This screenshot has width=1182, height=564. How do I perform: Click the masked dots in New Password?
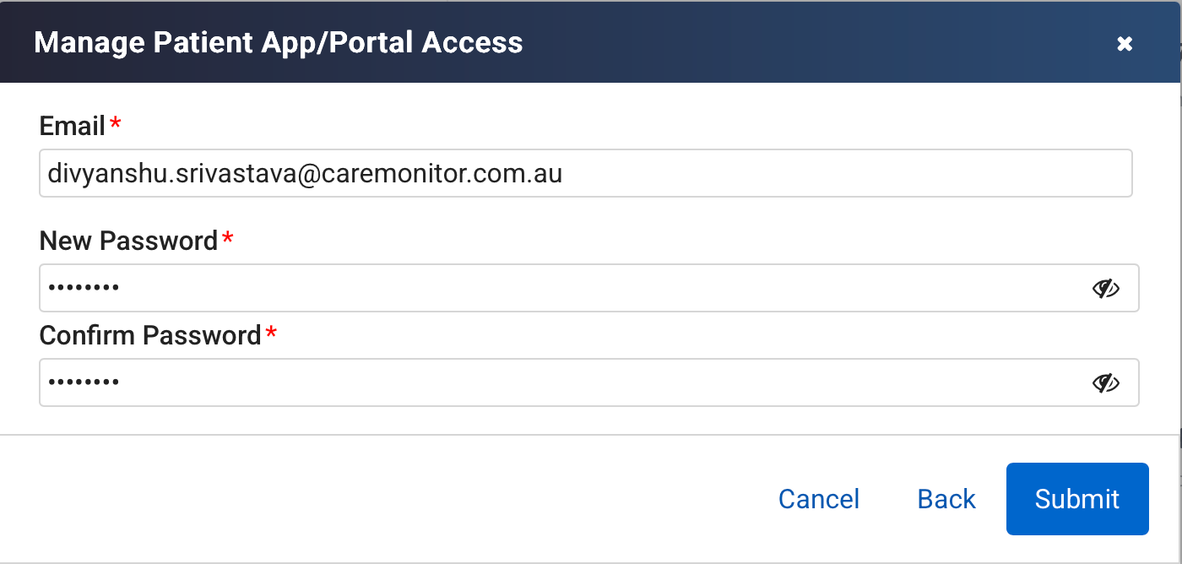point(84,289)
